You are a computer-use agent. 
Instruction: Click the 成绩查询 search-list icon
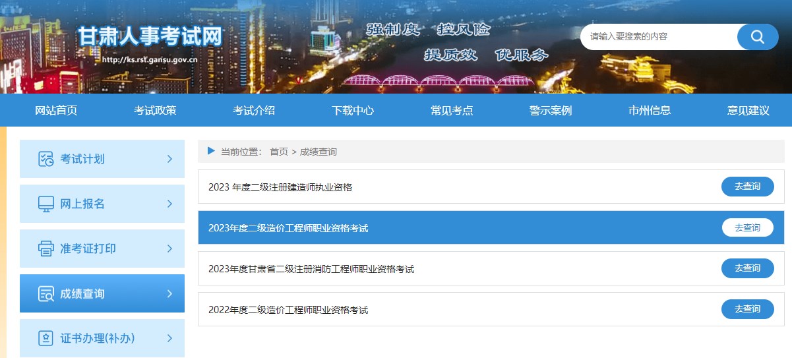click(46, 294)
